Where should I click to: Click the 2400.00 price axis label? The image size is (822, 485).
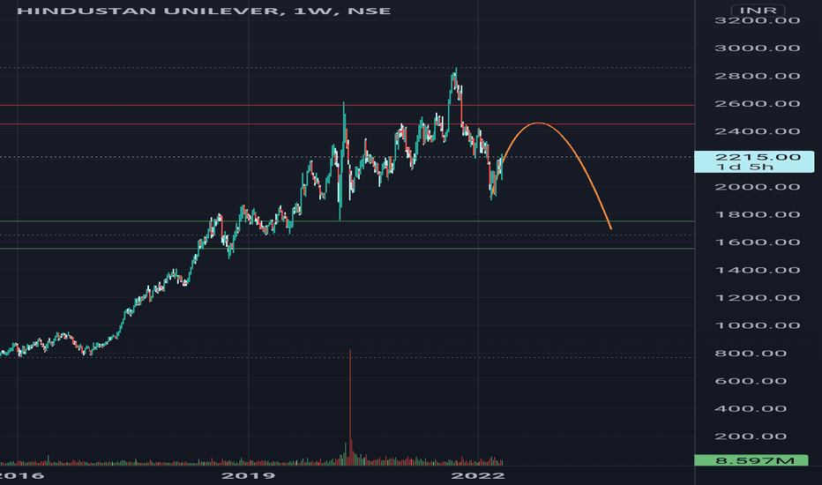click(758, 131)
